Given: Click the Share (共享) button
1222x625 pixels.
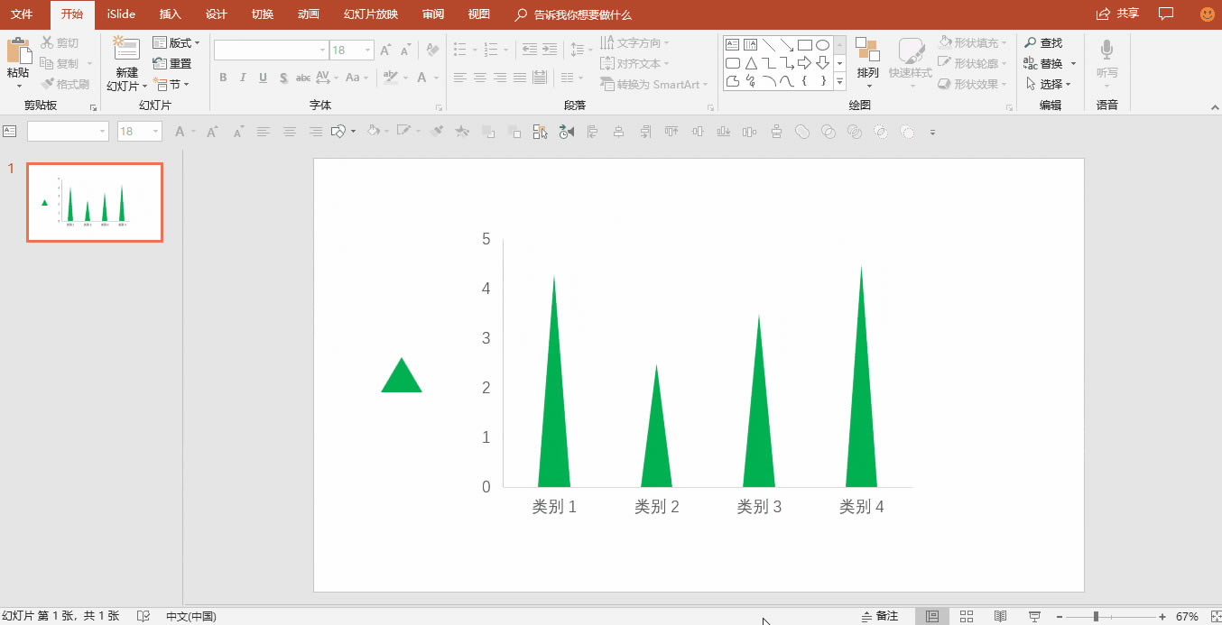Looking at the screenshot, I should pyautogui.click(x=1117, y=14).
